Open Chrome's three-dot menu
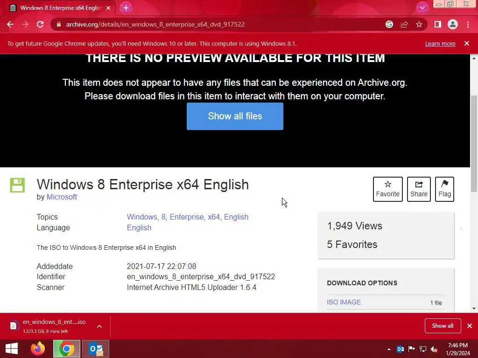 [468, 24]
